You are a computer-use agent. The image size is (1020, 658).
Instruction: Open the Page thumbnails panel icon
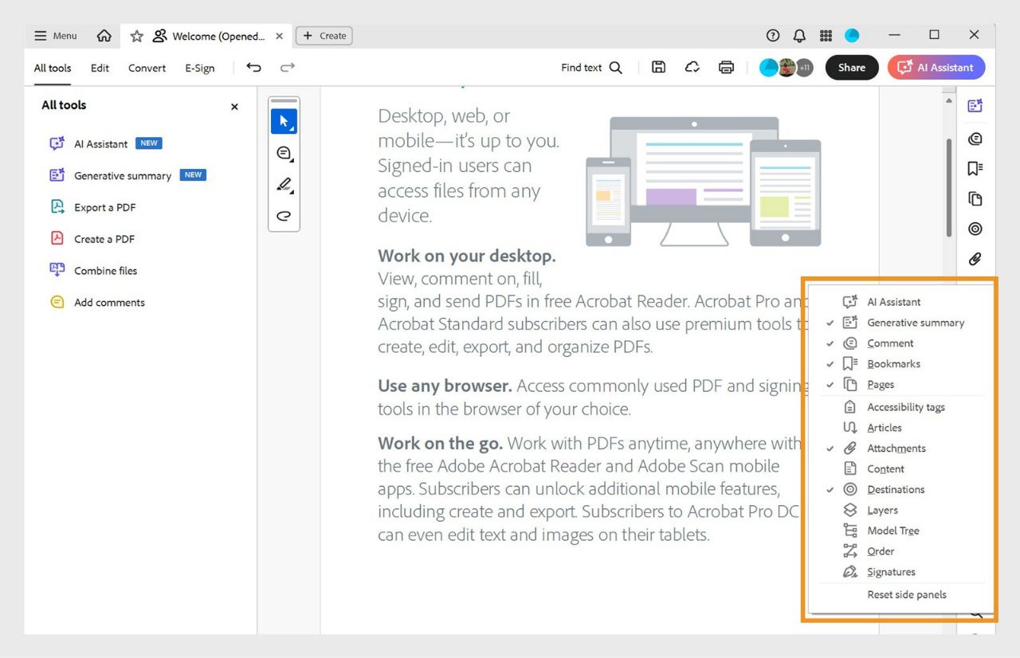(975, 198)
